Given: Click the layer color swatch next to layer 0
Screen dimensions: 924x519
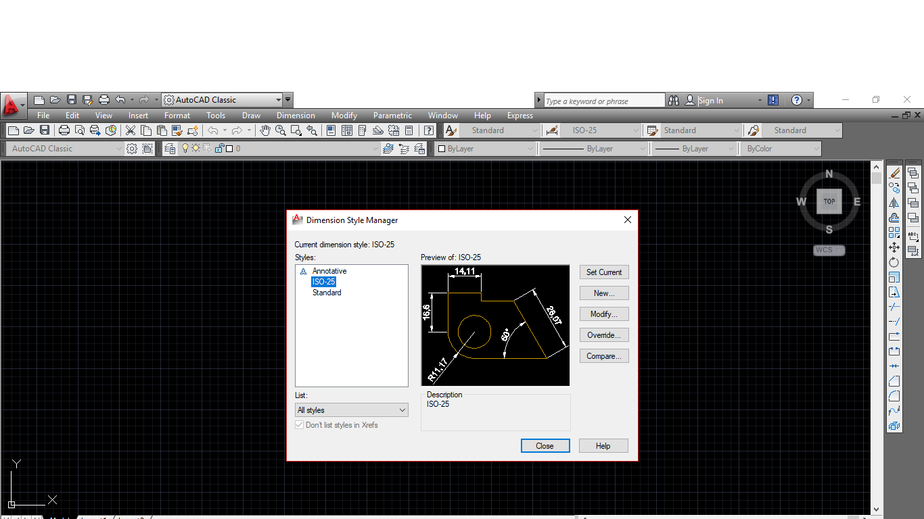Looking at the screenshot, I should click(230, 148).
